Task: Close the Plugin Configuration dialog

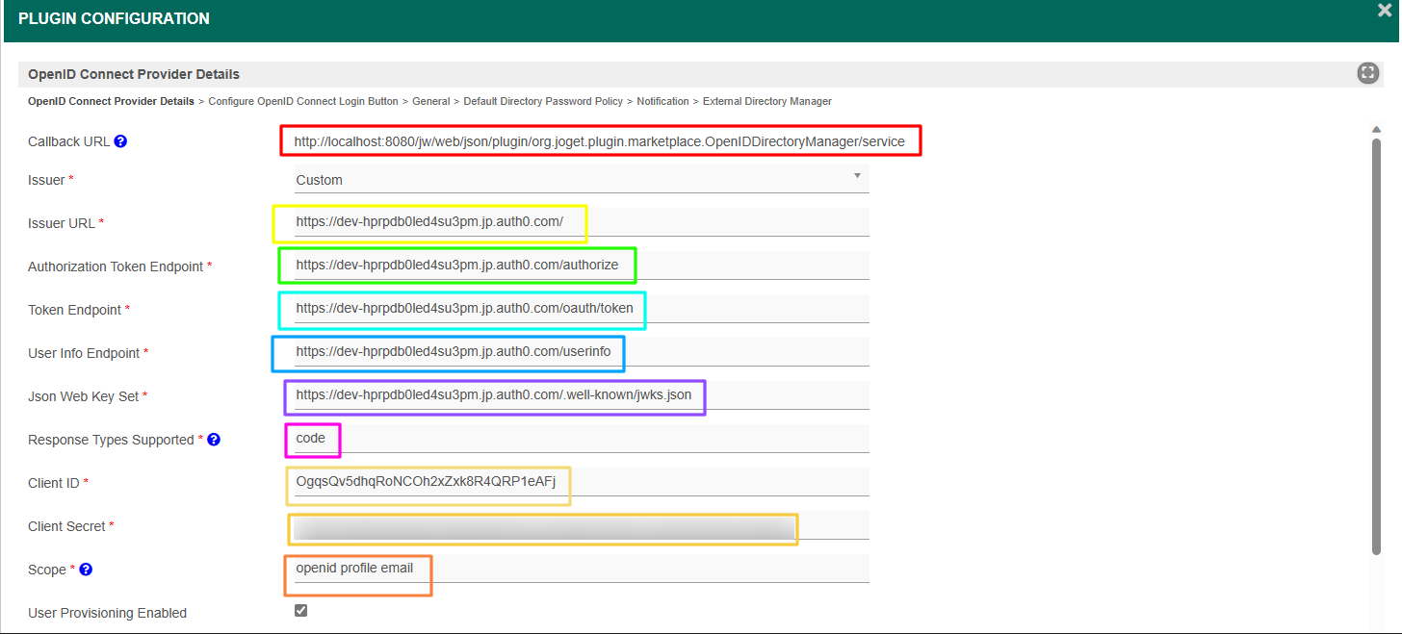Action: (x=1384, y=11)
